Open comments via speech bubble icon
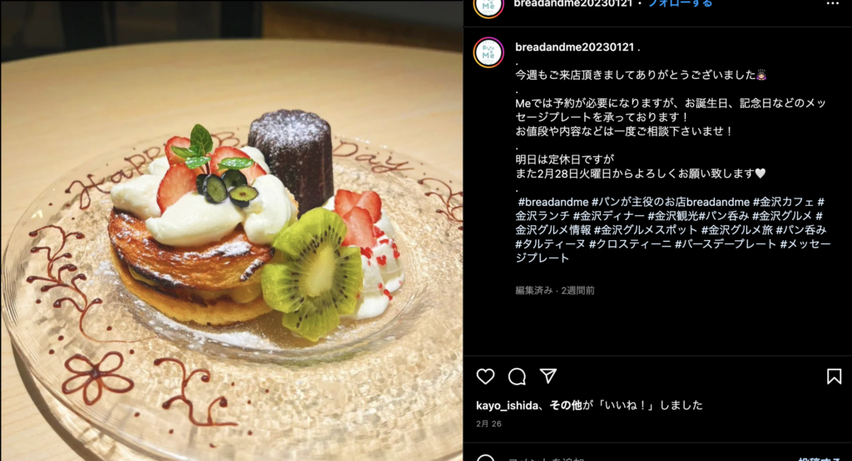The image size is (852, 461). point(517,376)
